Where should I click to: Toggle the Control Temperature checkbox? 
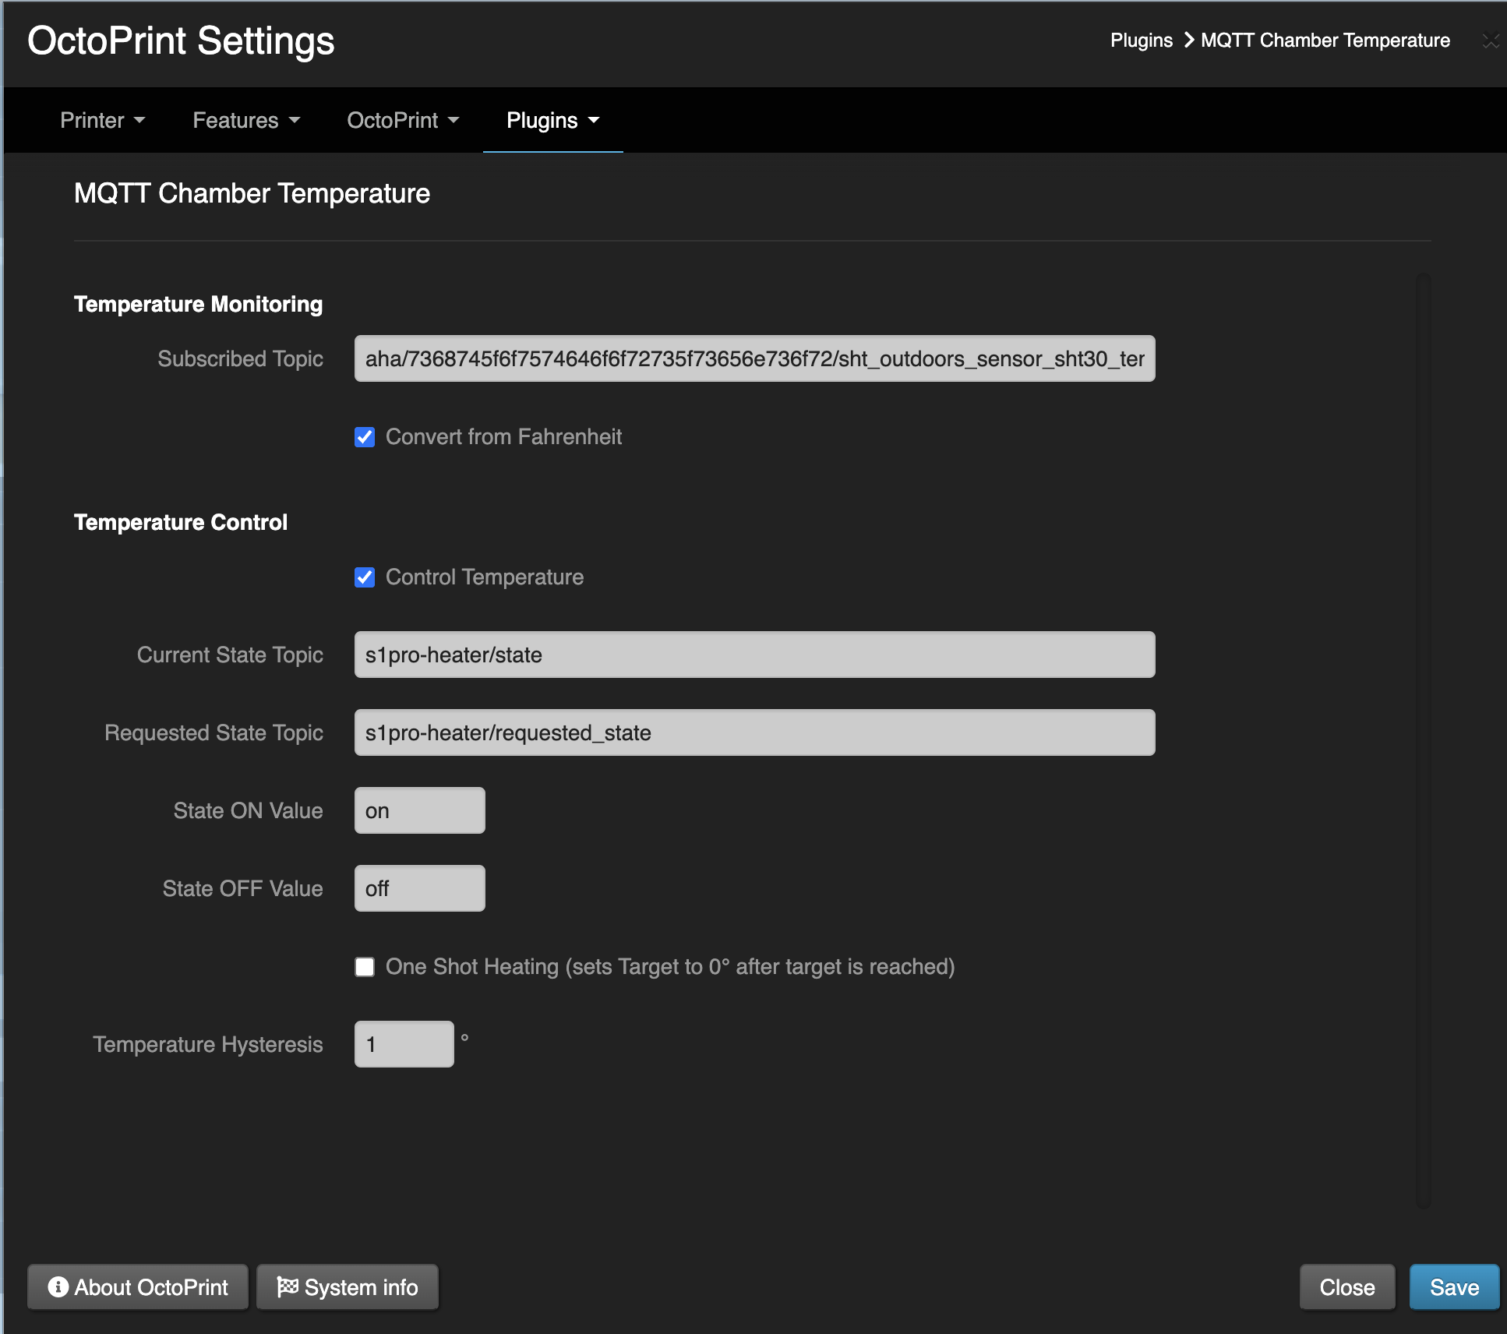point(365,577)
